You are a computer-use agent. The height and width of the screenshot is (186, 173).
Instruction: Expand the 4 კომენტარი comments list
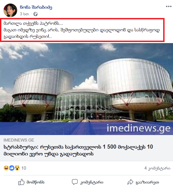pyautogui.click(x=157, y=168)
